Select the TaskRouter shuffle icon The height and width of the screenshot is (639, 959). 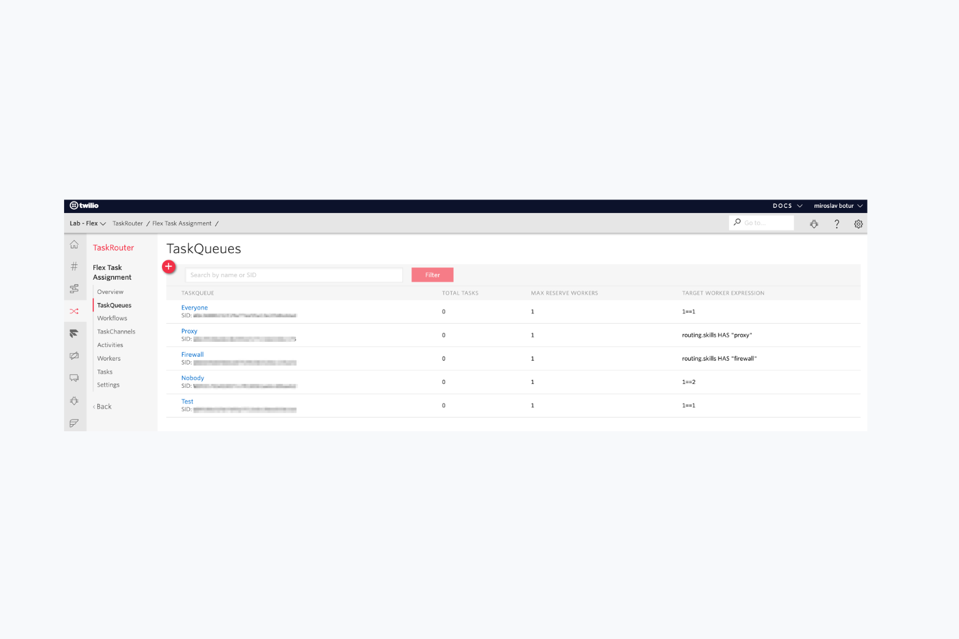pyautogui.click(x=75, y=311)
